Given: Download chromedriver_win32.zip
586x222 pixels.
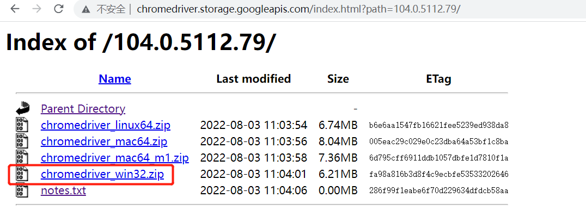Looking at the screenshot, I should 102,175.
